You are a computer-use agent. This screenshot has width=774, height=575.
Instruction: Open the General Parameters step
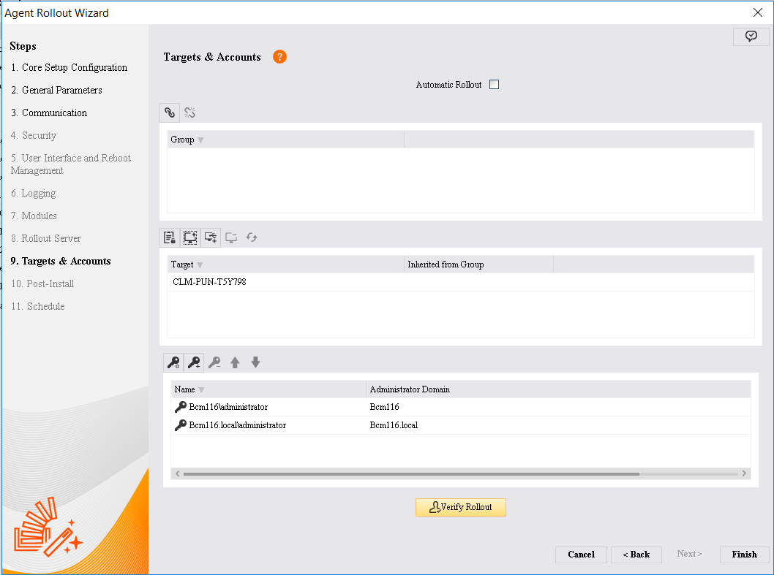pyautogui.click(x=61, y=91)
